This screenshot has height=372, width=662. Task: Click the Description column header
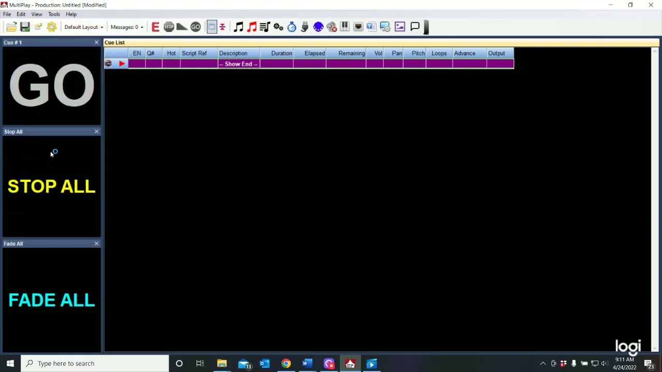pyautogui.click(x=238, y=53)
